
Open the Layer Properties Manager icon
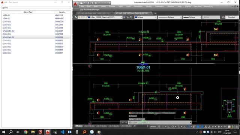[76, 17]
